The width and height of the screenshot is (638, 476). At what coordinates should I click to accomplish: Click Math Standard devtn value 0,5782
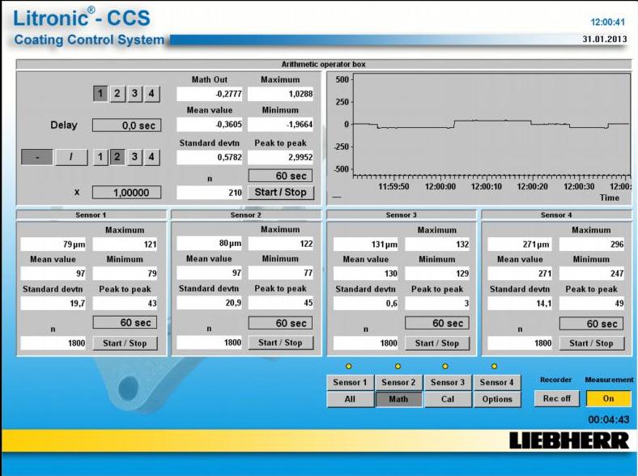[210, 157]
